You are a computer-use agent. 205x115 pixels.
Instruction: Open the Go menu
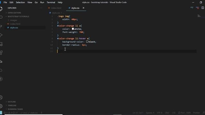click(x=36, y=2)
